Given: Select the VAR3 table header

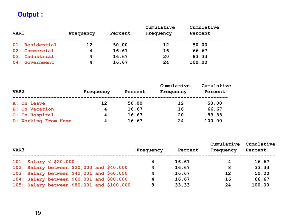Looking at the screenshot, I should 18,150.
